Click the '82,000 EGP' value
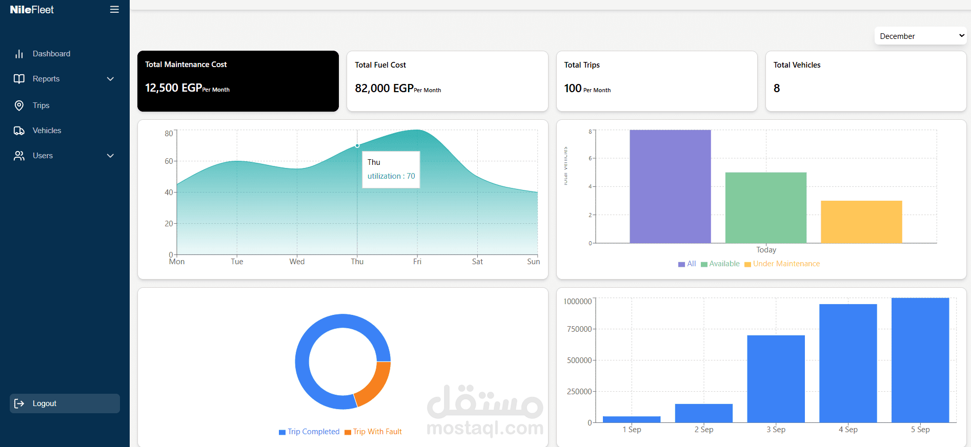 [x=384, y=88]
